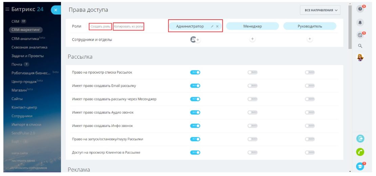Click the page vertical scrollbar
The height and width of the screenshot is (176, 376).
[350, 27]
